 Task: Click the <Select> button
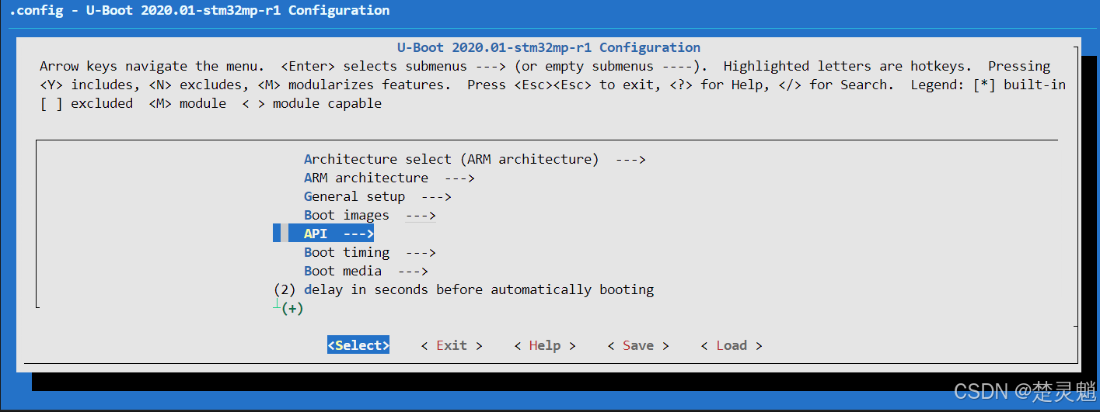click(358, 345)
